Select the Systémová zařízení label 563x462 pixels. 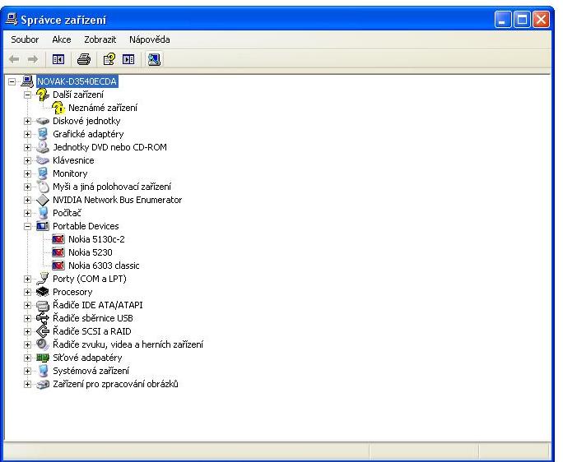tap(91, 371)
